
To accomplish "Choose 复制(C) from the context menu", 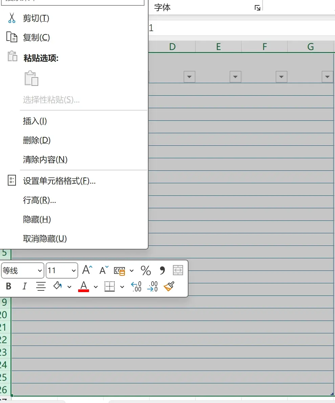I will click(36, 38).
